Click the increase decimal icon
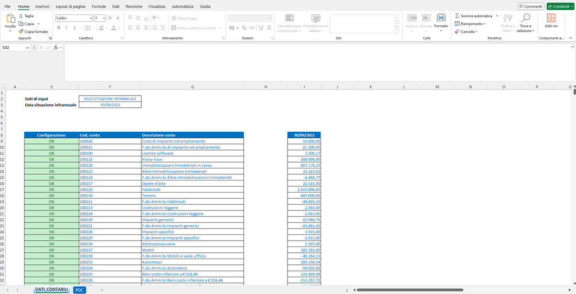576x294 pixels. 261,28
